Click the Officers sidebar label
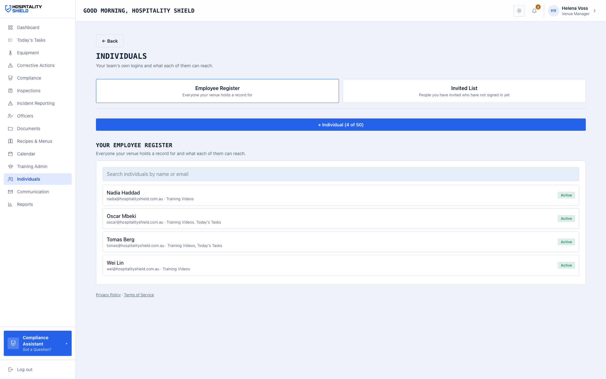 point(25,116)
